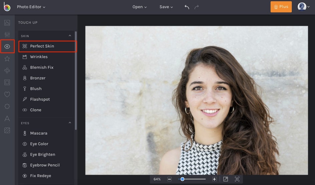Viewport: 315px width, 185px height.
Task: Select the Bronzer label
Action: tap(38, 78)
